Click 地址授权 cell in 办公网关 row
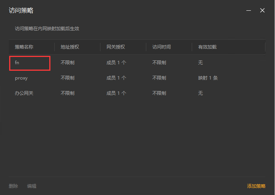The height and width of the screenshot is (195, 275). 68,93
